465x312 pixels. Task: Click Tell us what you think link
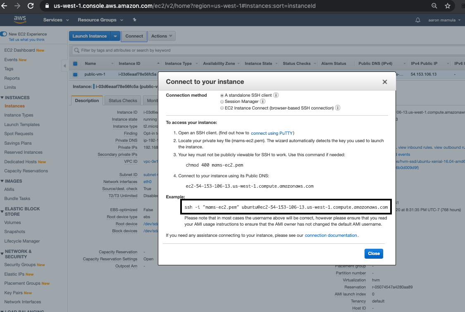click(27, 39)
